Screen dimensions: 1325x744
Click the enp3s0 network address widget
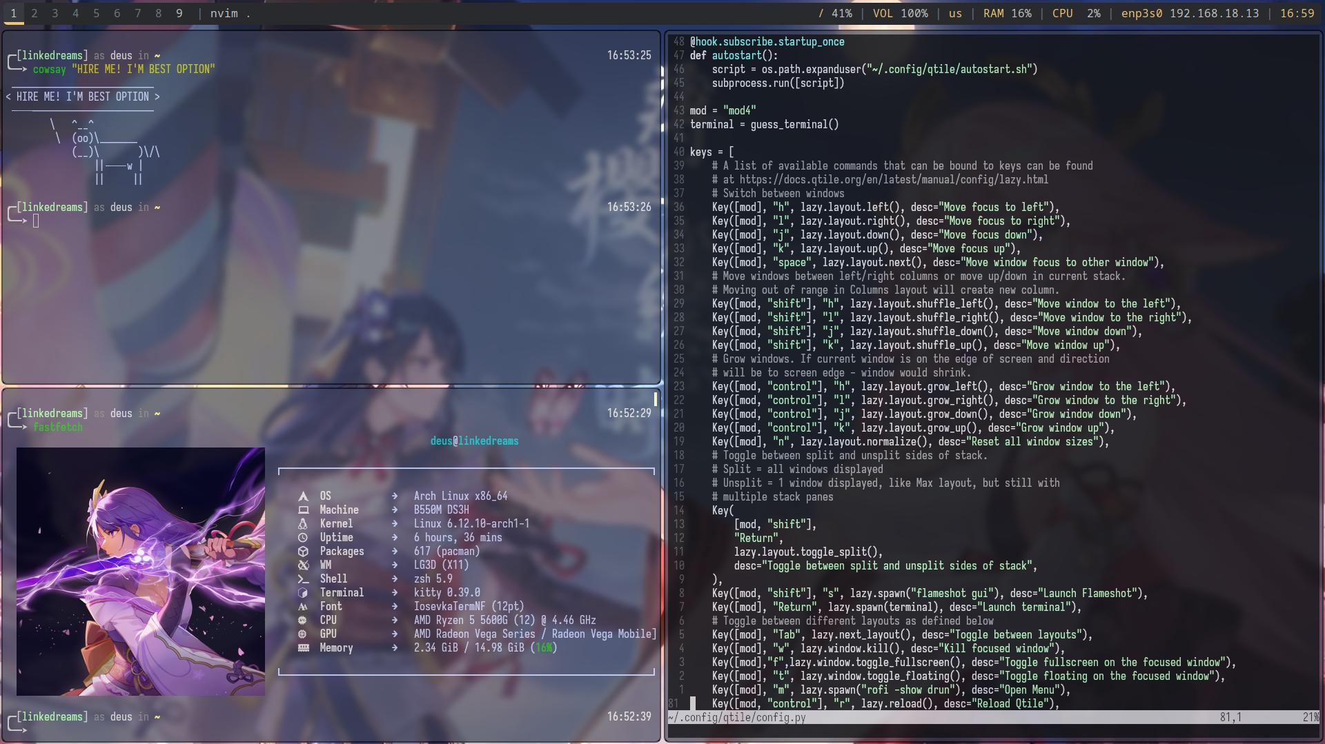point(1190,13)
